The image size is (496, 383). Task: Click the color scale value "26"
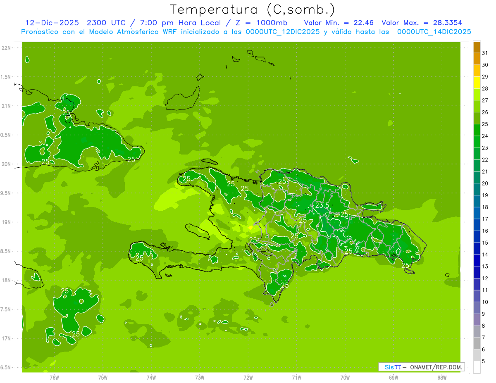pyautogui.click(x=485, y=112)
